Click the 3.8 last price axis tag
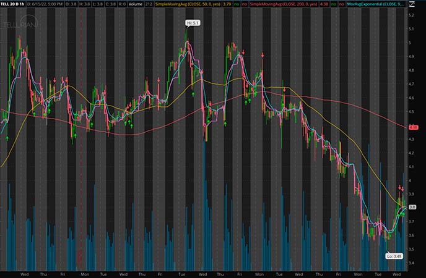 [412, 207]
